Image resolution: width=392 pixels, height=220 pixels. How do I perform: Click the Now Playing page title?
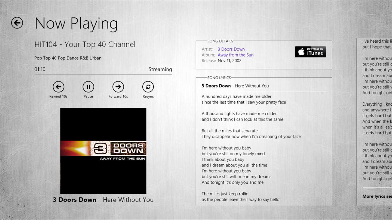76,24
